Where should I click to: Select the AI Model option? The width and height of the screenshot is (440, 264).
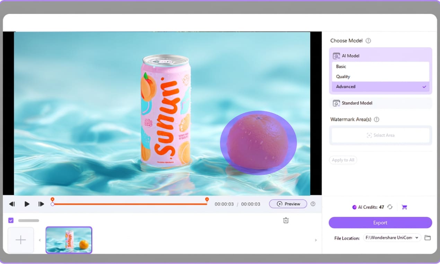pos(380,56)
